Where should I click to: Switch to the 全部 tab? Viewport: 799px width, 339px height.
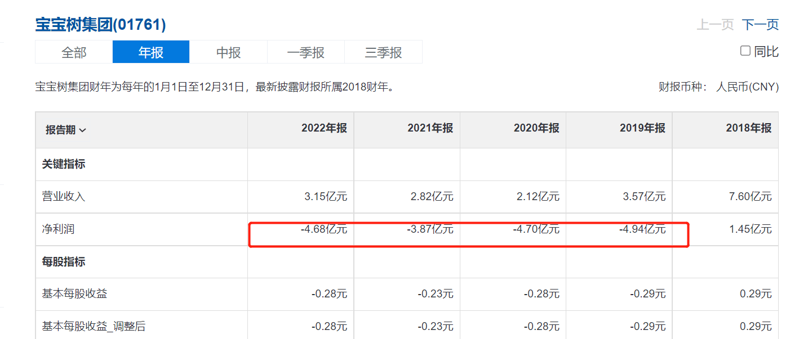(x=74, y=52)
